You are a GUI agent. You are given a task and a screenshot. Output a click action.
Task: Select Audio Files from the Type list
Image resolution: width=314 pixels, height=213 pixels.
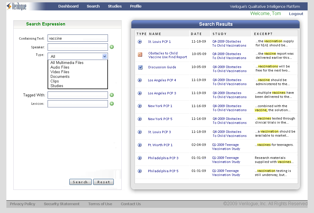[x=60, y=67]
